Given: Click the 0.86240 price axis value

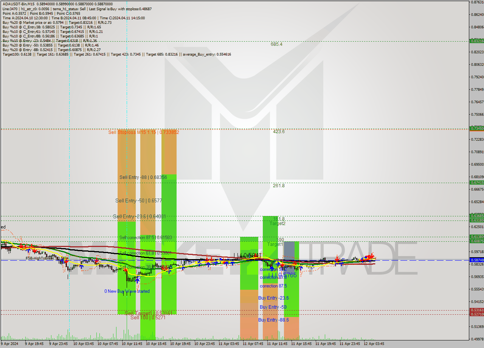Looking at the screenshot, I should [x=477, y=15].
